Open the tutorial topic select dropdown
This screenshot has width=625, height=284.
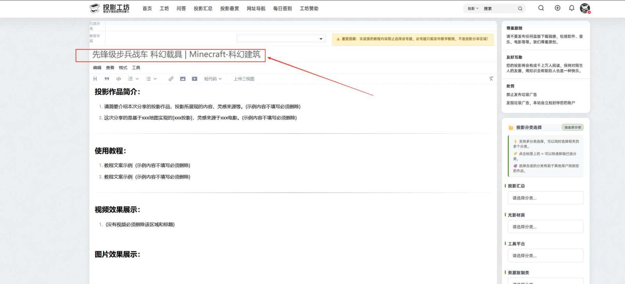pos(281,39)
